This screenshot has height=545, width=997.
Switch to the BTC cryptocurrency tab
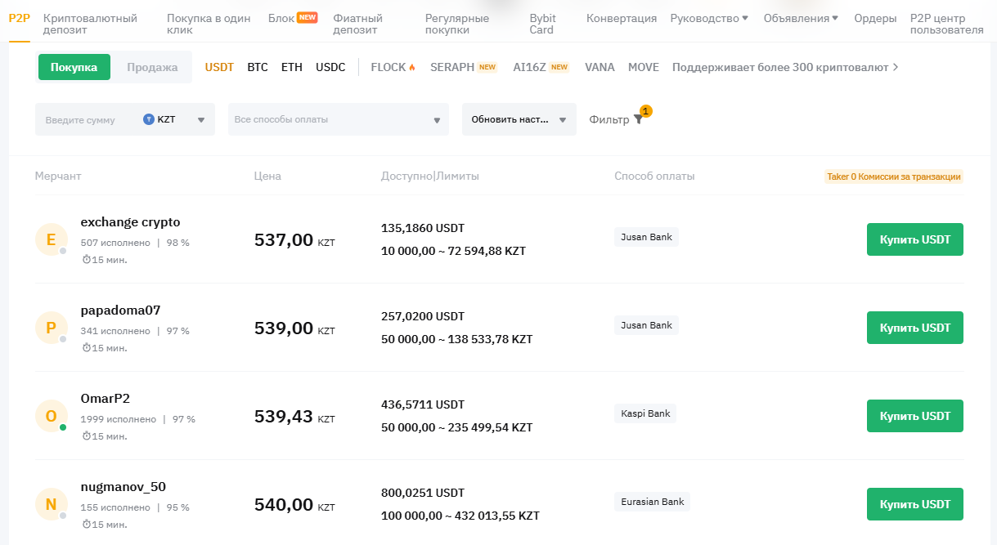click(x=257, y=67)
